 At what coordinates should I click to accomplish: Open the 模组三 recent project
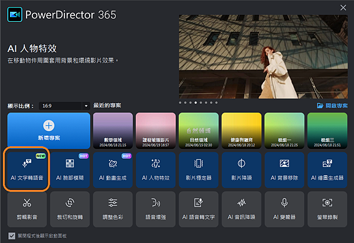pyautogui.click(x=327, y=130)
